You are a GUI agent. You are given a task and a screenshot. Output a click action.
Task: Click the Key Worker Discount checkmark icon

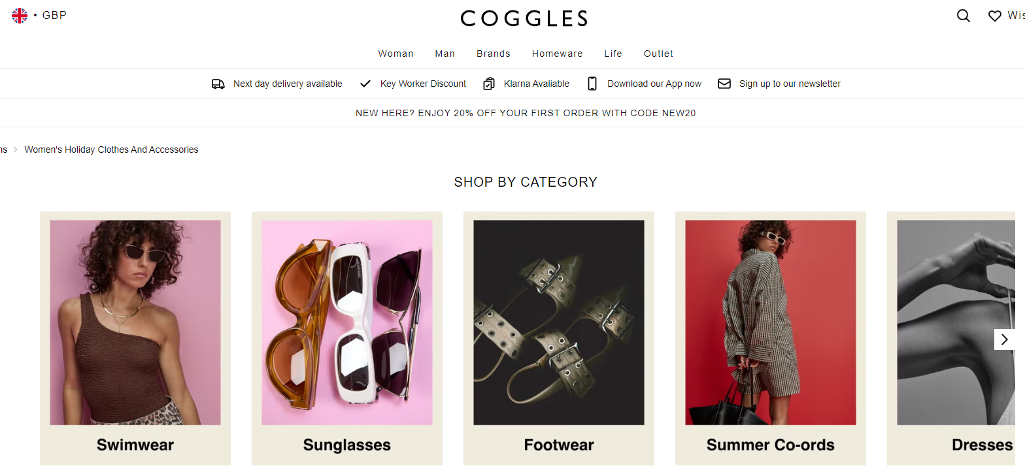pyautogui.click(x=365, y=84)
